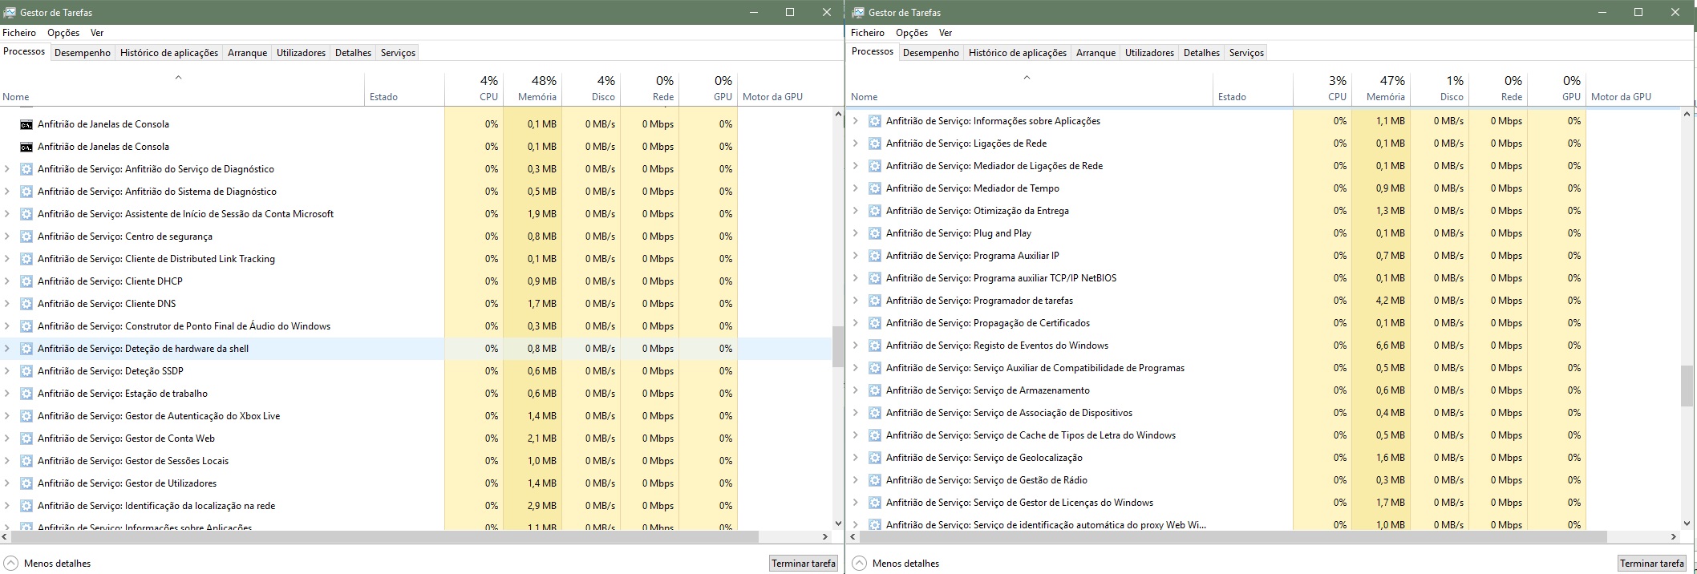This screenshot has width=1697, height=574.
Task: Click the upper Janelas de Consola icon
Action: [x=26, y=124]
